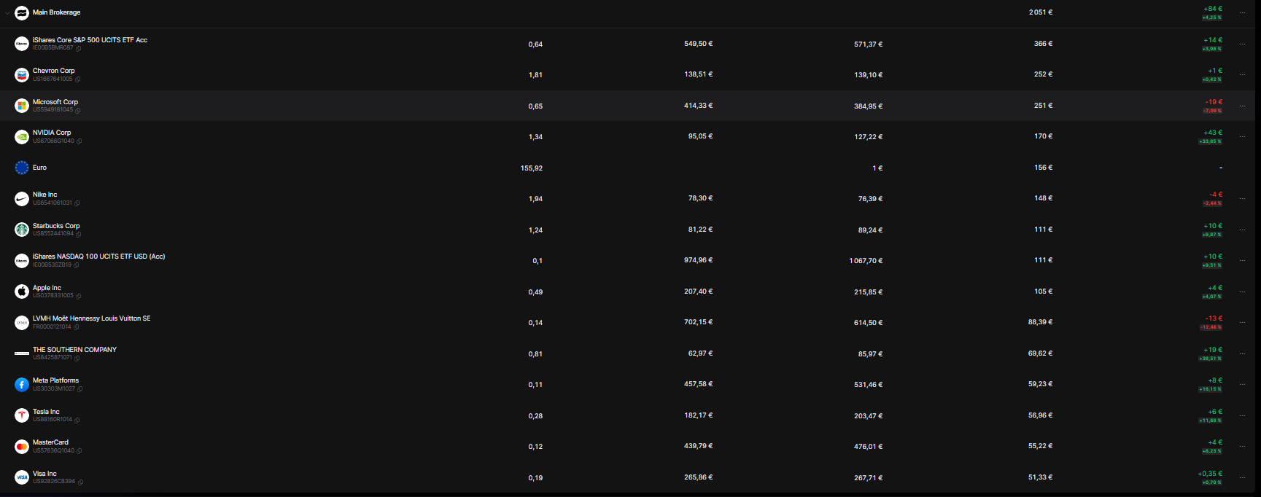Click the Main Brokerage gain +84 €
1261x497 pixels.
coord(1213,9)
